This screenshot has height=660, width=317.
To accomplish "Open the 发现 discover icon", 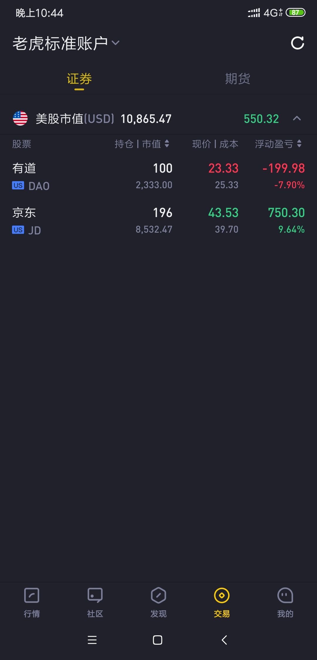I will tap(158, 596).
